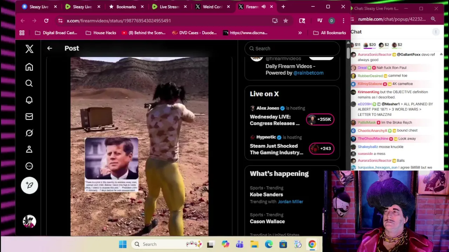Click the install app icon in address bar
449x252 pixels.
(275, 21)
